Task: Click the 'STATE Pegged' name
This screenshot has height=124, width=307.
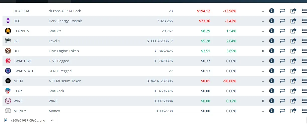Action: (60, 71)
